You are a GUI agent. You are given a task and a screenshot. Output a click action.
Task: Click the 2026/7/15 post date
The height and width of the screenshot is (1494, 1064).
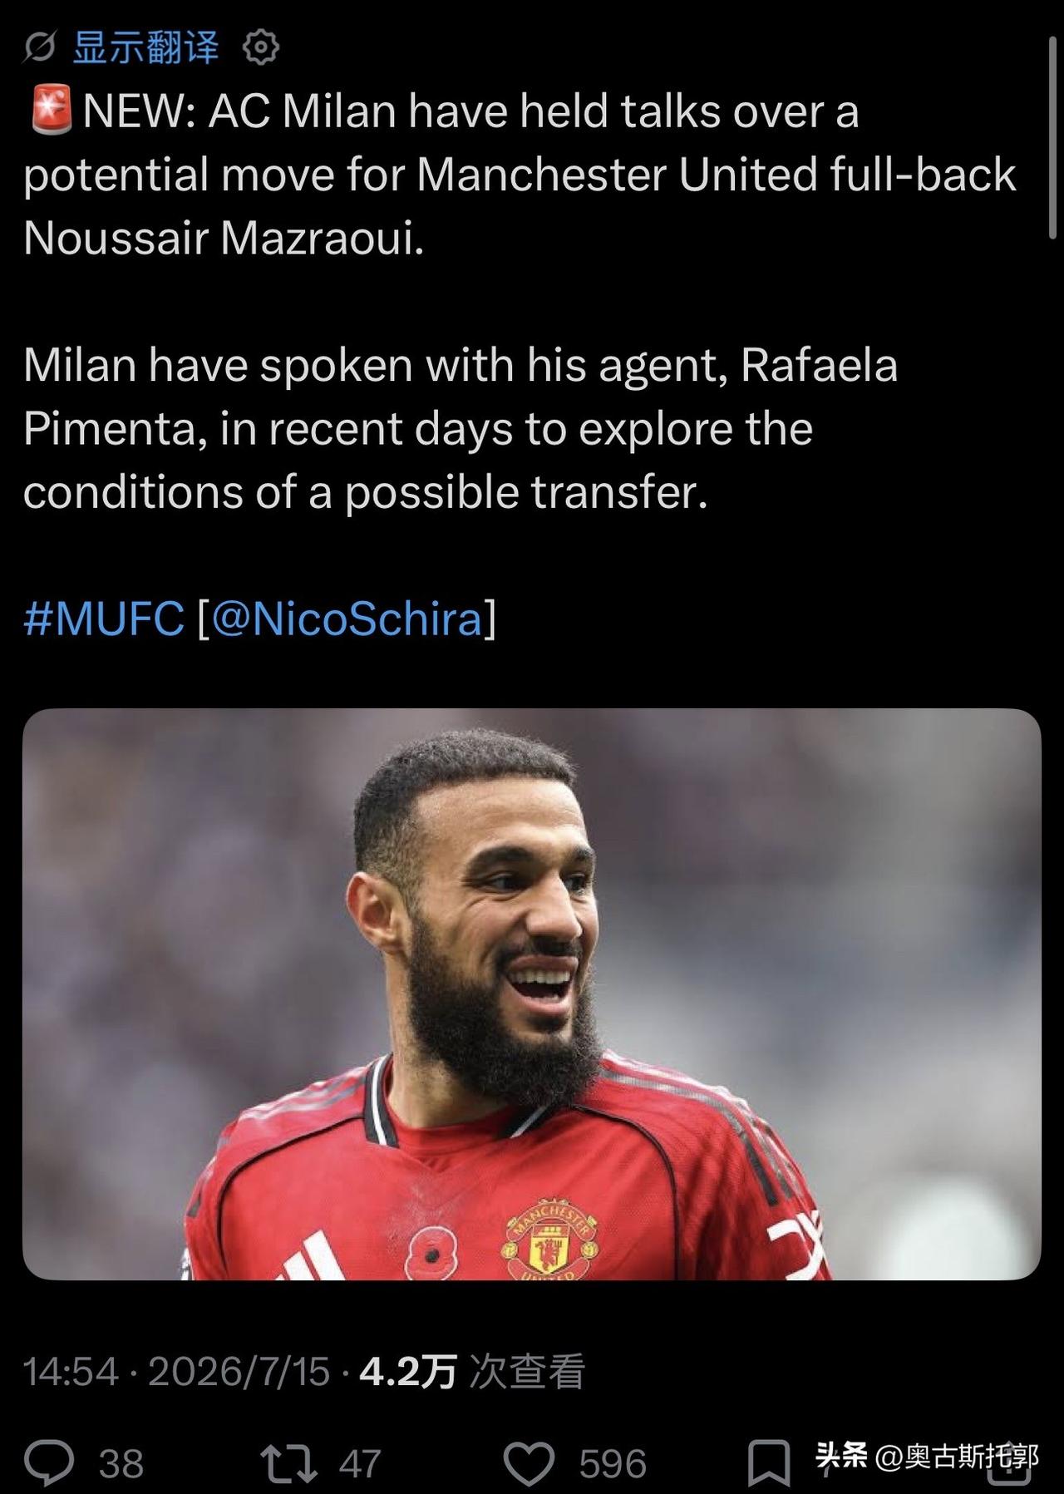click(239, 1372)
